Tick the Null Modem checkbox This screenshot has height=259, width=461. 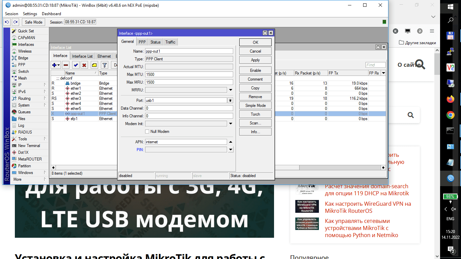tap(147, 132)
